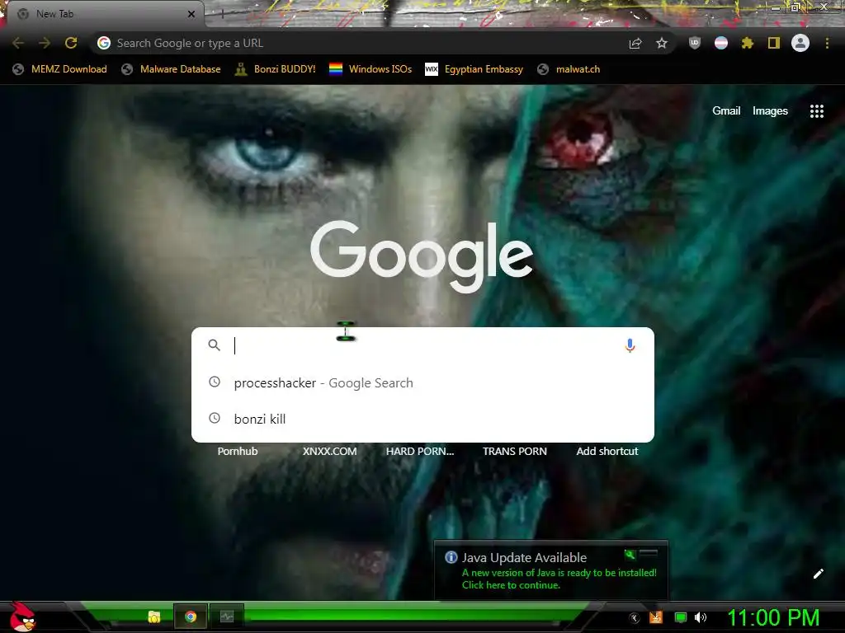This screenshot has width=845, height=633.
Task: Open File Explorer from taskbar
Action: (x=154, y=617)
